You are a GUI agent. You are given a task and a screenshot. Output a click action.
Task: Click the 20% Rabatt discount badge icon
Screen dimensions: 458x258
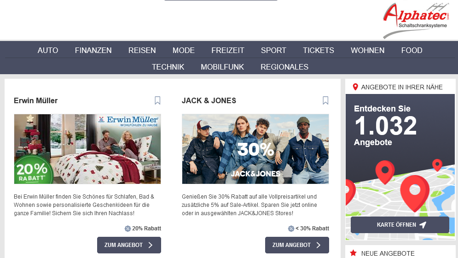128,229
